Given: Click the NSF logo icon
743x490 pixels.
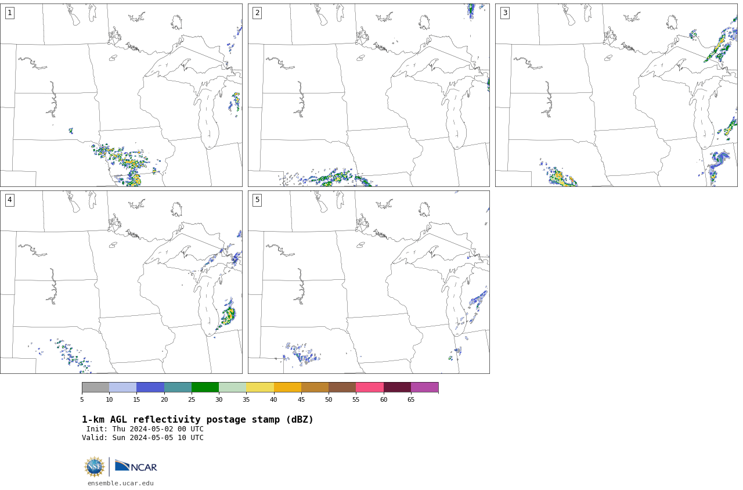Looking at the screenshot, I should [94, 467].
